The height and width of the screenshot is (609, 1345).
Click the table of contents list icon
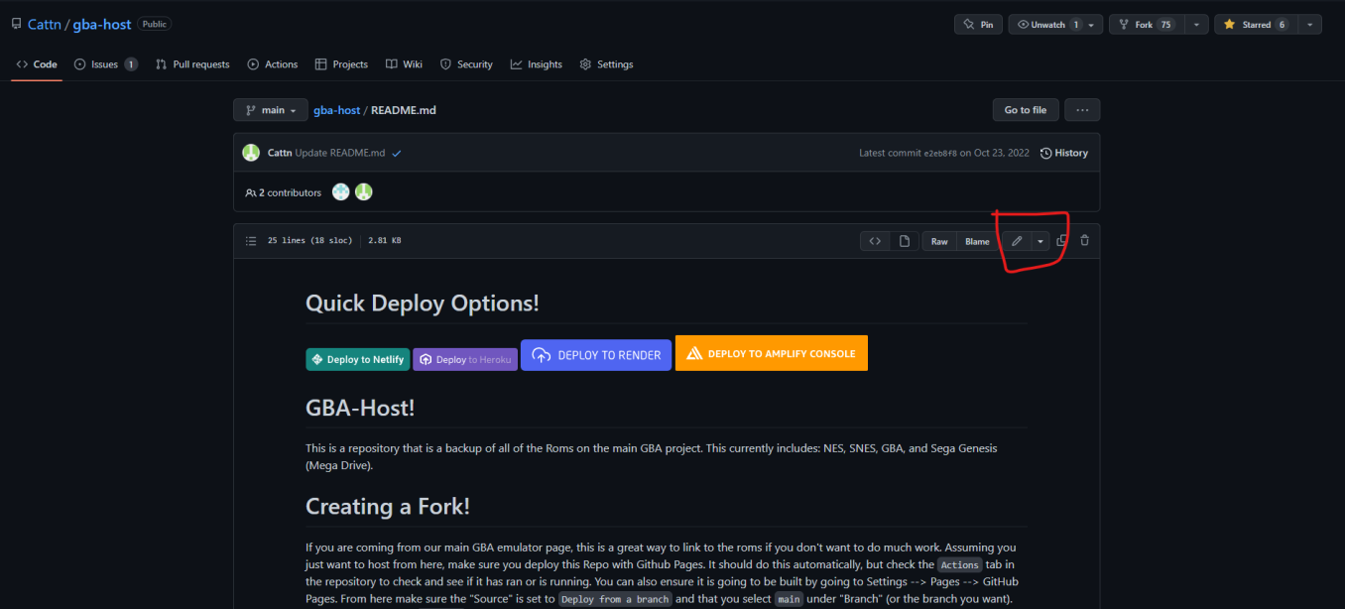pos(251,241)
